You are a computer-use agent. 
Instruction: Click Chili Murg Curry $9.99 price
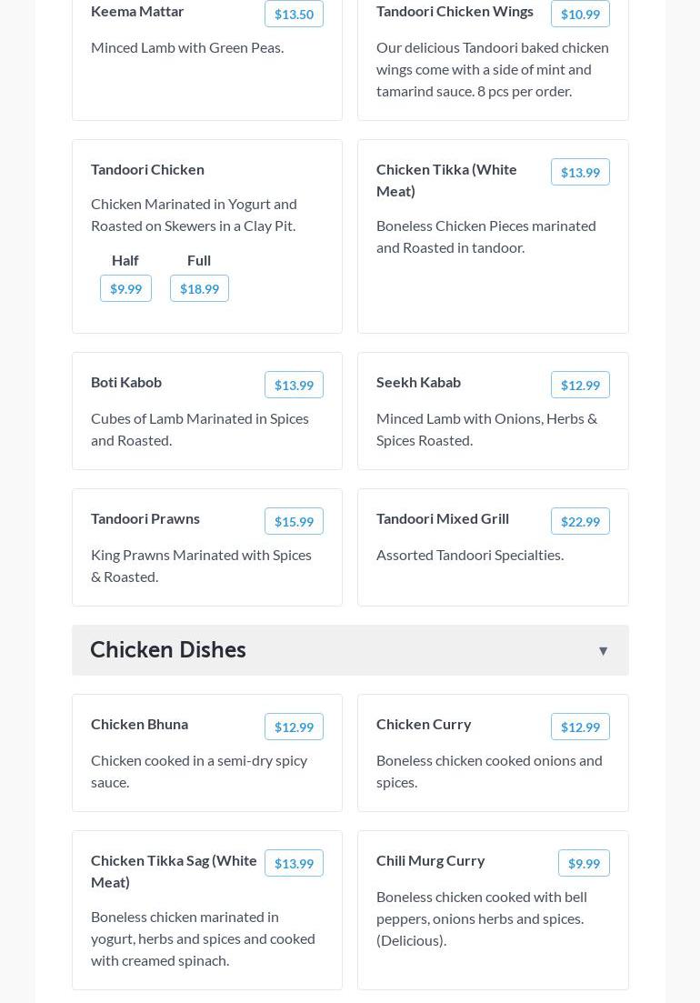(x=584, y=863)
